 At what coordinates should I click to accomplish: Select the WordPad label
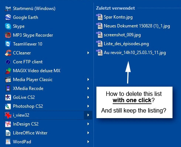pos(22,142)
